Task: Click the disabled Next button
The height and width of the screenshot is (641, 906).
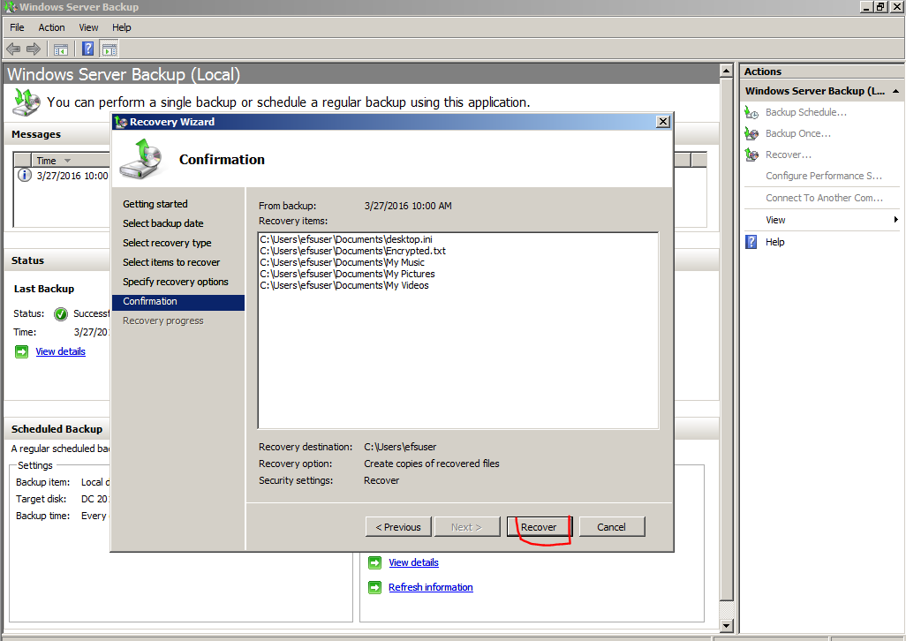Action: coord(467,526)
